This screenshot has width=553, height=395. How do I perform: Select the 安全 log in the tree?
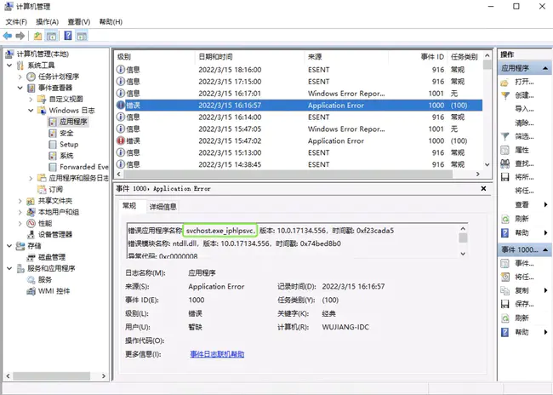point(66,133)
